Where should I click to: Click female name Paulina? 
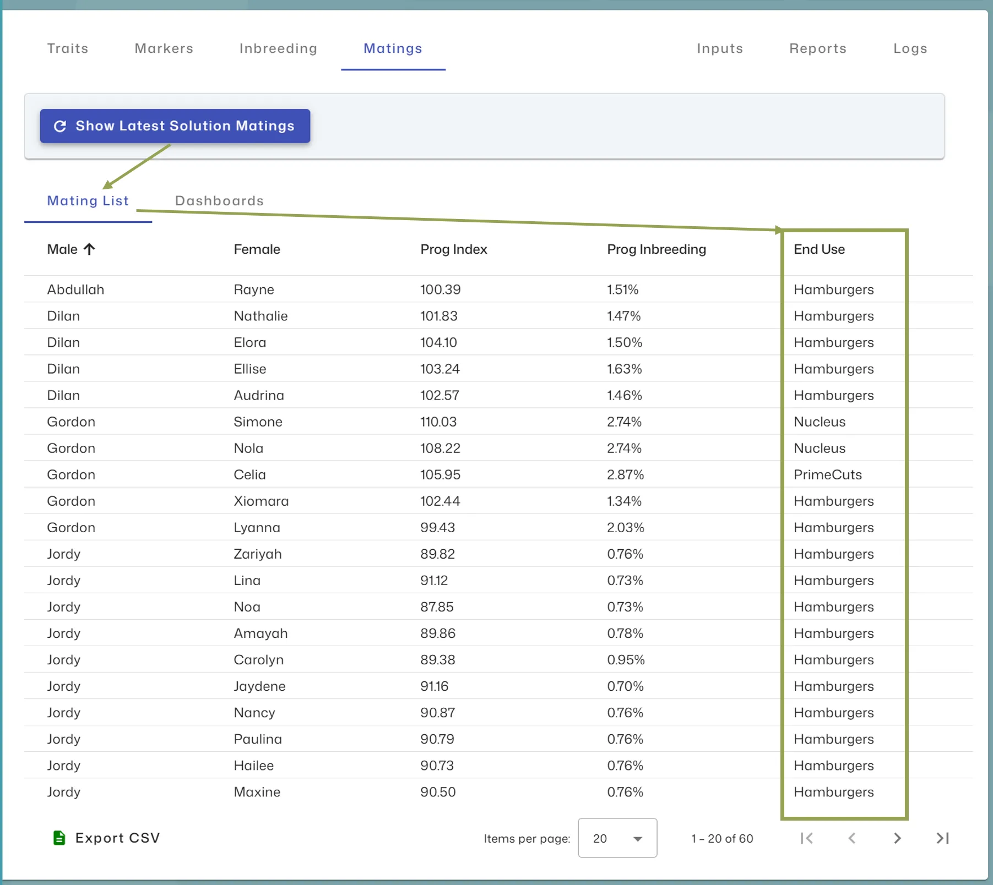click(257, 739)
